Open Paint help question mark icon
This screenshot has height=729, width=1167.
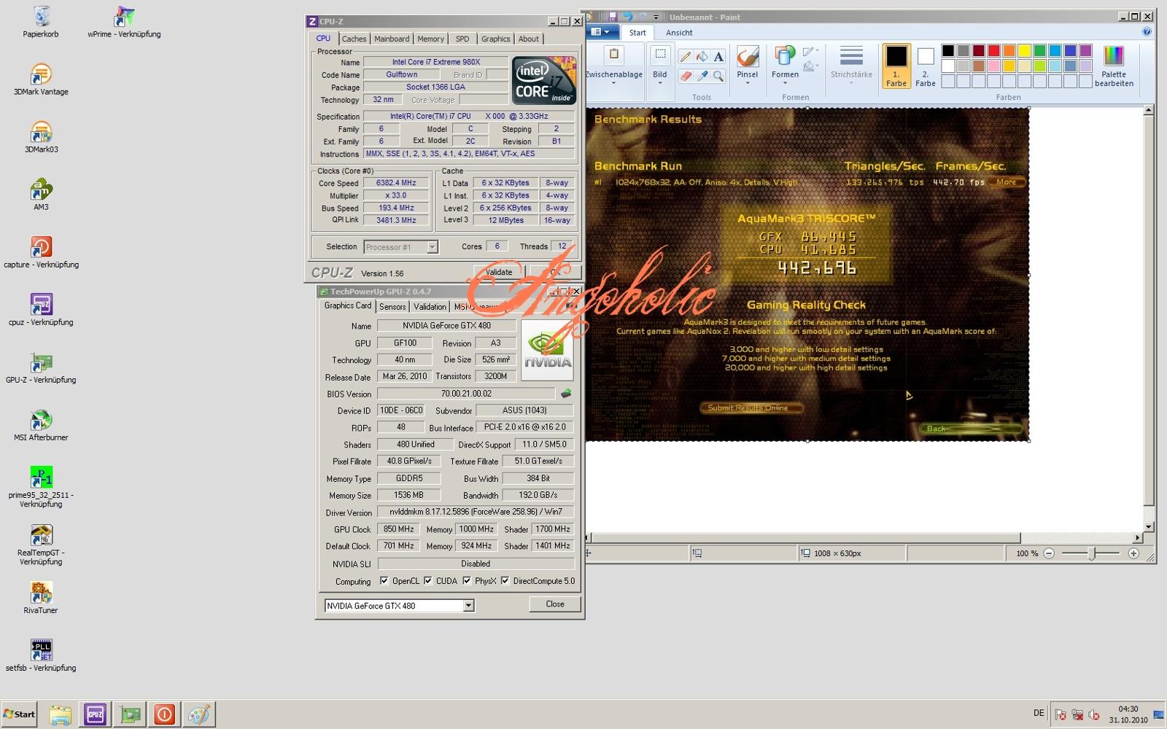coord(1147,32)
